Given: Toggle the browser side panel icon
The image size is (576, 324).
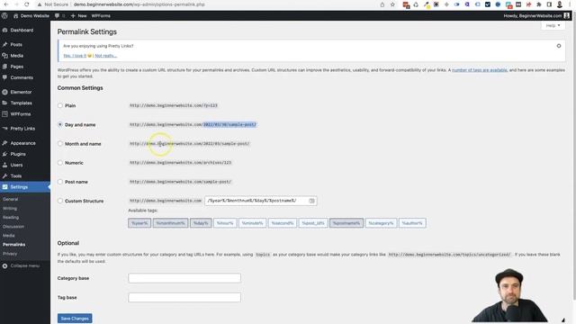Looking at the screenshot, I should tap(549, 4).
